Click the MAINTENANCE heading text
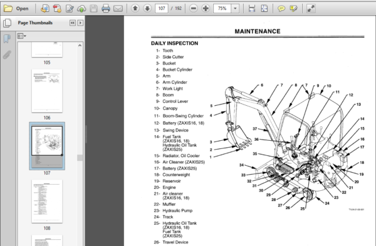 pos(258,31)
